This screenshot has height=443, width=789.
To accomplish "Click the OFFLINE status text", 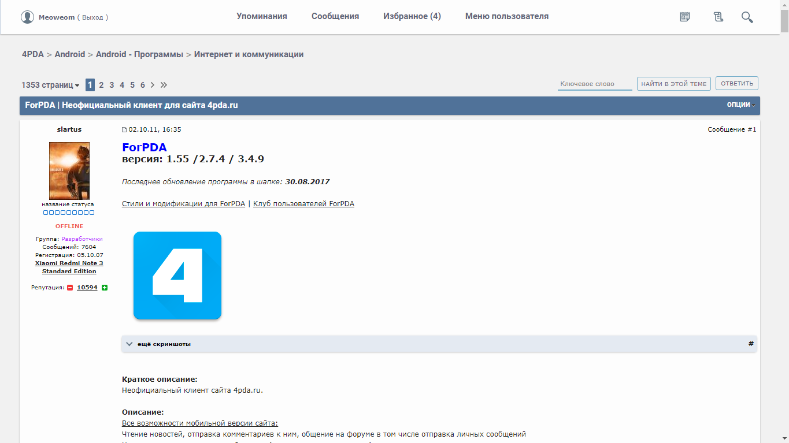I will click(69, 226).
